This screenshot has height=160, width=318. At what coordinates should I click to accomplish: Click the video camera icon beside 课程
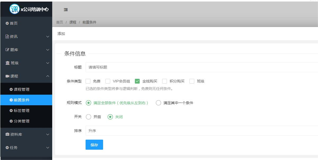point(7,76)
